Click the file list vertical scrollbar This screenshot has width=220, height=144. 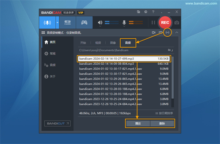pos(173,82)
